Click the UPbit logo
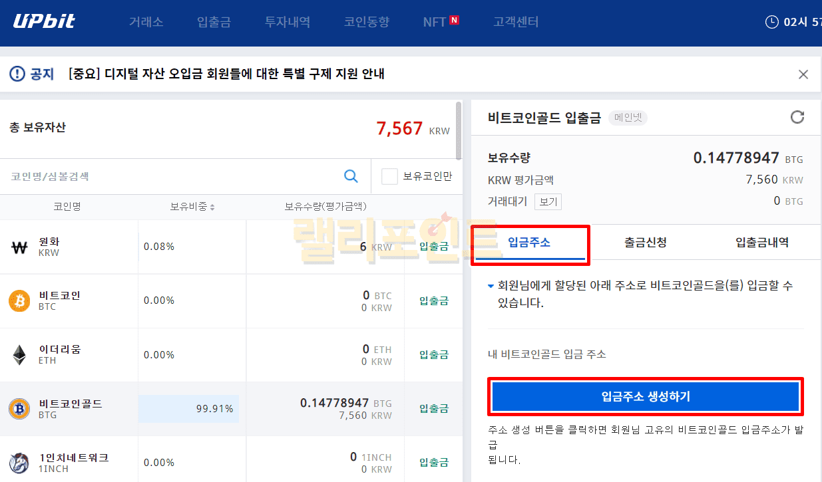Screen dimensions: 822x482 [44, 21]
